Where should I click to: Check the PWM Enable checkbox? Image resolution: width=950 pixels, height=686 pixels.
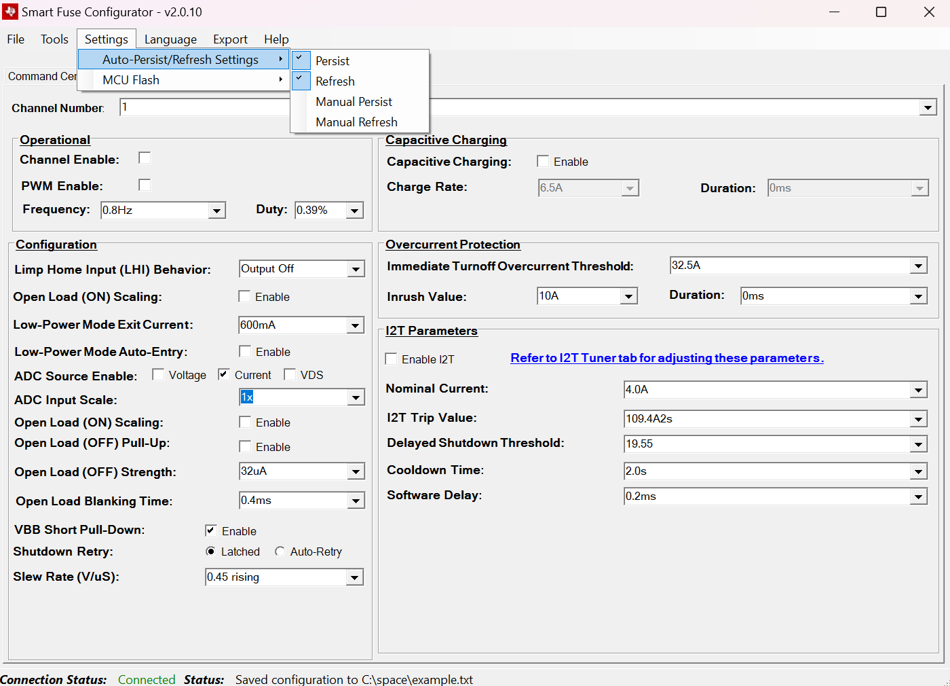click(145, 185)
